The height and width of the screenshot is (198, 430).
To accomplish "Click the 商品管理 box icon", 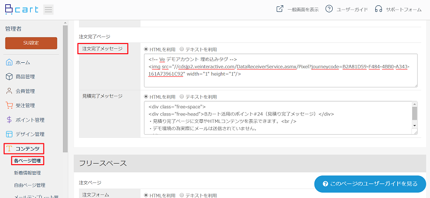I will click(x=9, y=77).
